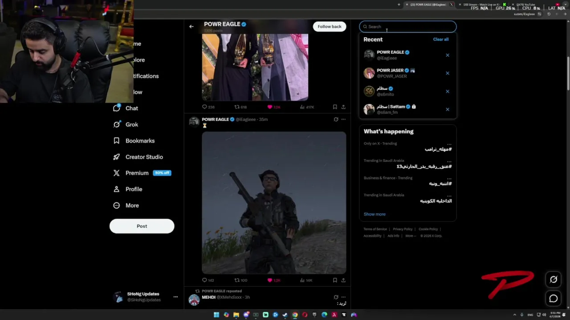Go to Profile in the sidebar
Screen dimensions: 570x320
pyautogui.click(x=127, y=189)
